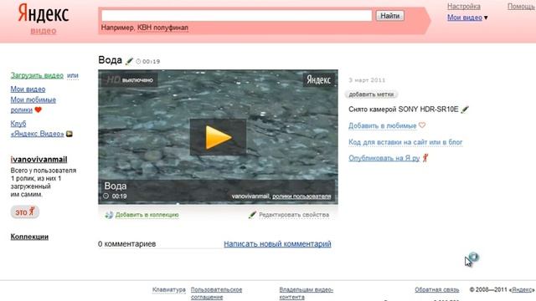Viewport: 536px width, 301px height.
Task: Click the collection icon beside Добавить в коллекцию
Action: 109,215
